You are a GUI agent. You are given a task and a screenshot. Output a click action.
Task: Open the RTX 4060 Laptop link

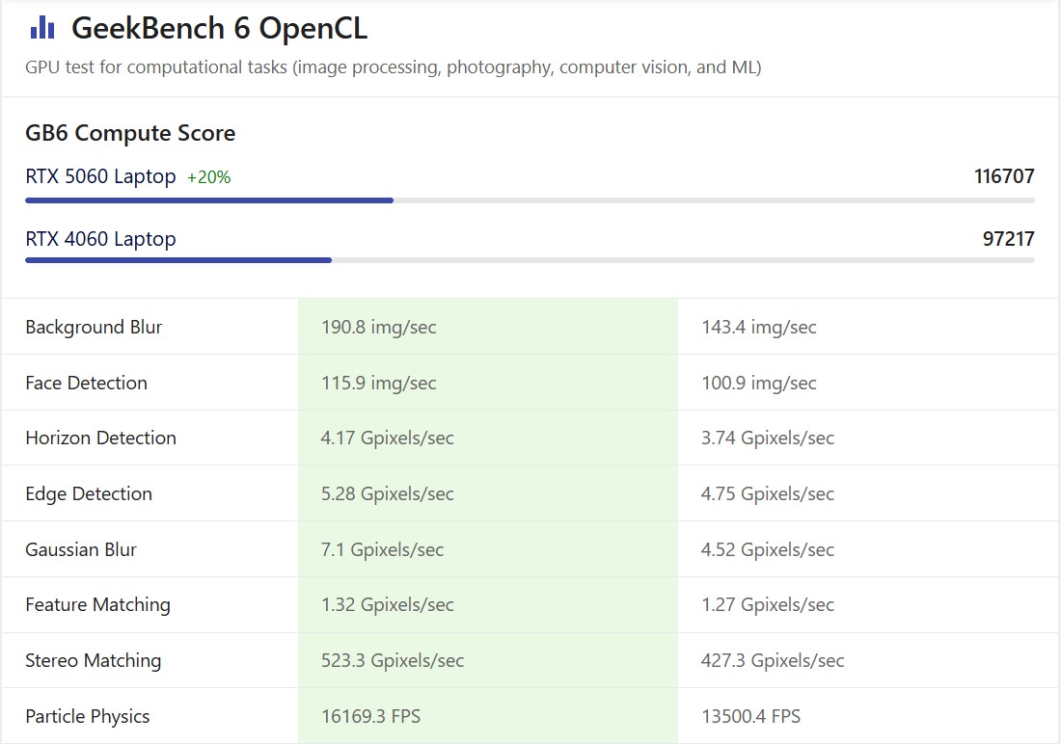tap(100, 239)
